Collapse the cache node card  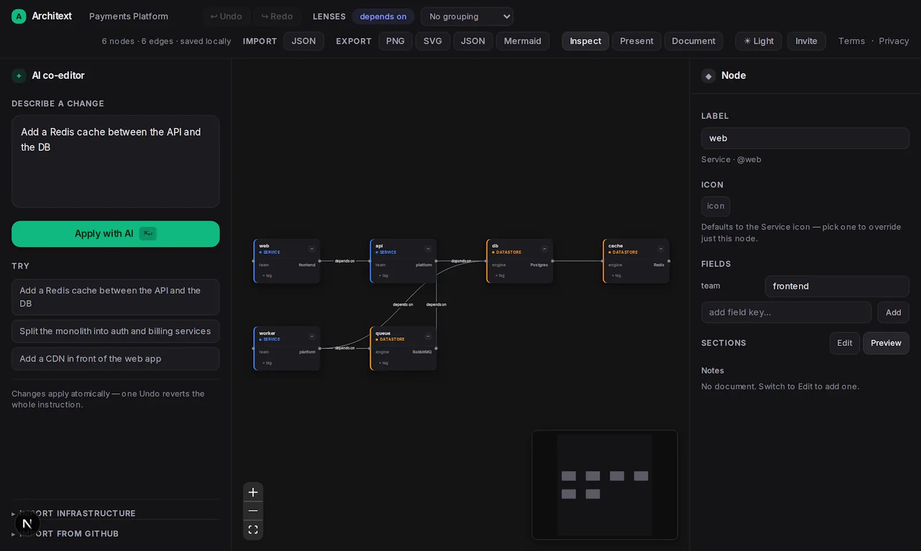click(661, 249)
